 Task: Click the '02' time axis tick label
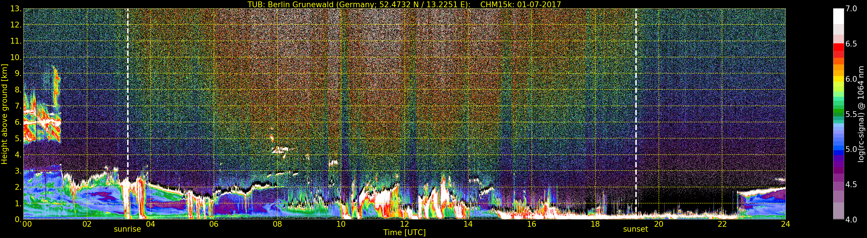pos(87,224)
